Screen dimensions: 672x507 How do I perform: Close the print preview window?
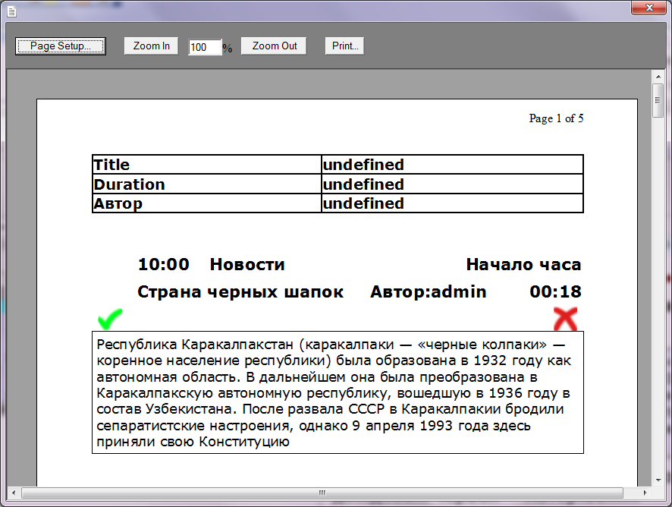648,8
